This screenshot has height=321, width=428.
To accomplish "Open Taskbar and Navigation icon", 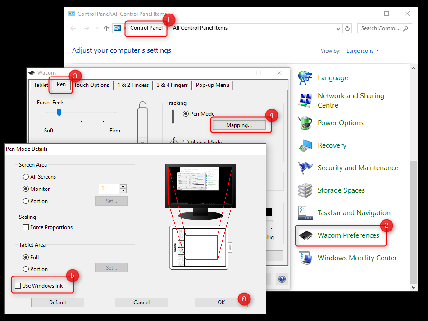I will point(305,213).
